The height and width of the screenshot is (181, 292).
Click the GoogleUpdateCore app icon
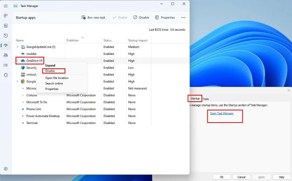tap(23, 47)
